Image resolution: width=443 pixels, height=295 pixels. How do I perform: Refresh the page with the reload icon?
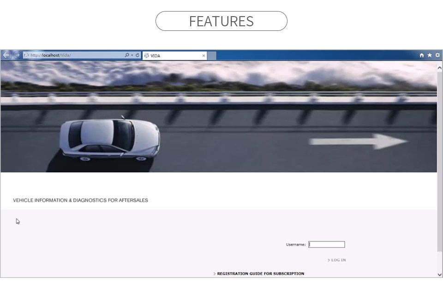[137, 55]
